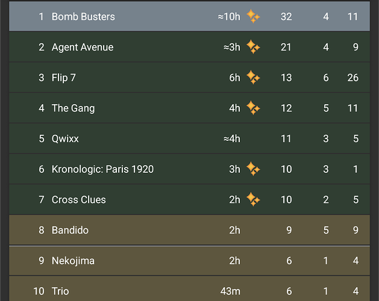Open the Bomb Busters game entry
The image size is (379, 301).
[83, 17]
